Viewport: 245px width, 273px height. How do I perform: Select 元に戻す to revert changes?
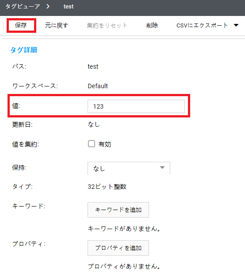pyautogui.click(x=57, y=25)
